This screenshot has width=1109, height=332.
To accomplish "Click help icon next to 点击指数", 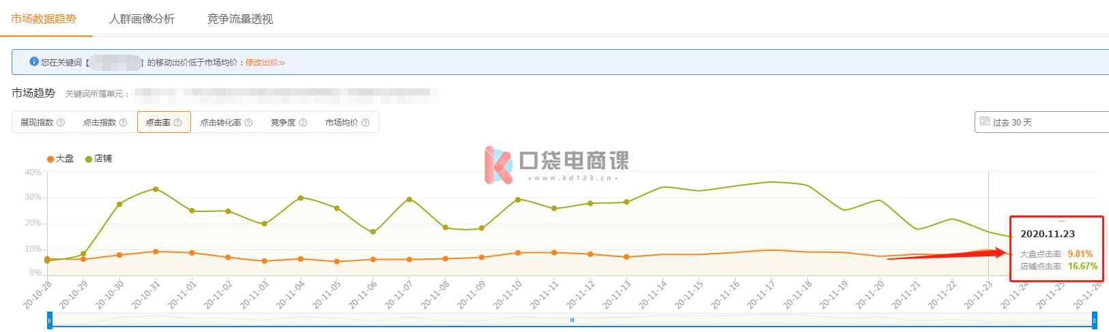I will pos(124,123).
